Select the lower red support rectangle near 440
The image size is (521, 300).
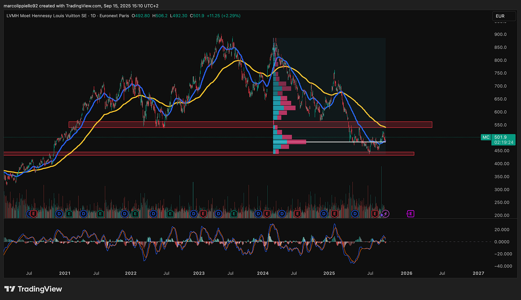(x=209, y=154)
